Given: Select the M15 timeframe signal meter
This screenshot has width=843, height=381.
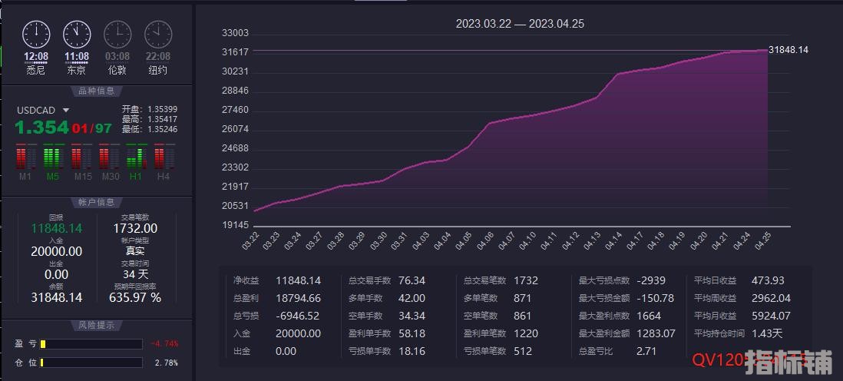Looking at the screenshot, I should pos(81,158).
